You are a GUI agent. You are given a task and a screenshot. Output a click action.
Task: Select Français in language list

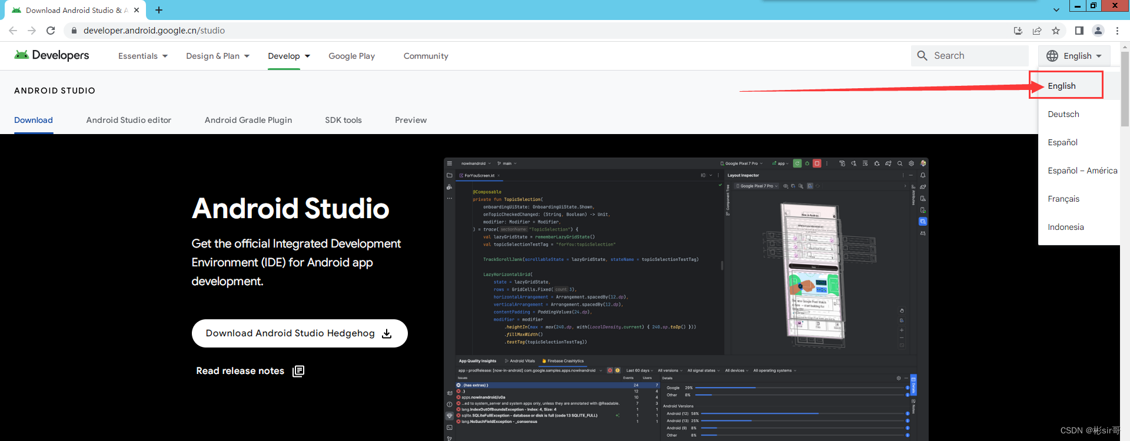pyautogui.click(x=1079, y=199)
